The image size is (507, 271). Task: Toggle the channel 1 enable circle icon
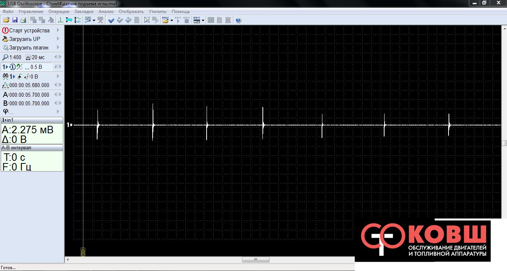tap(12, 67)
